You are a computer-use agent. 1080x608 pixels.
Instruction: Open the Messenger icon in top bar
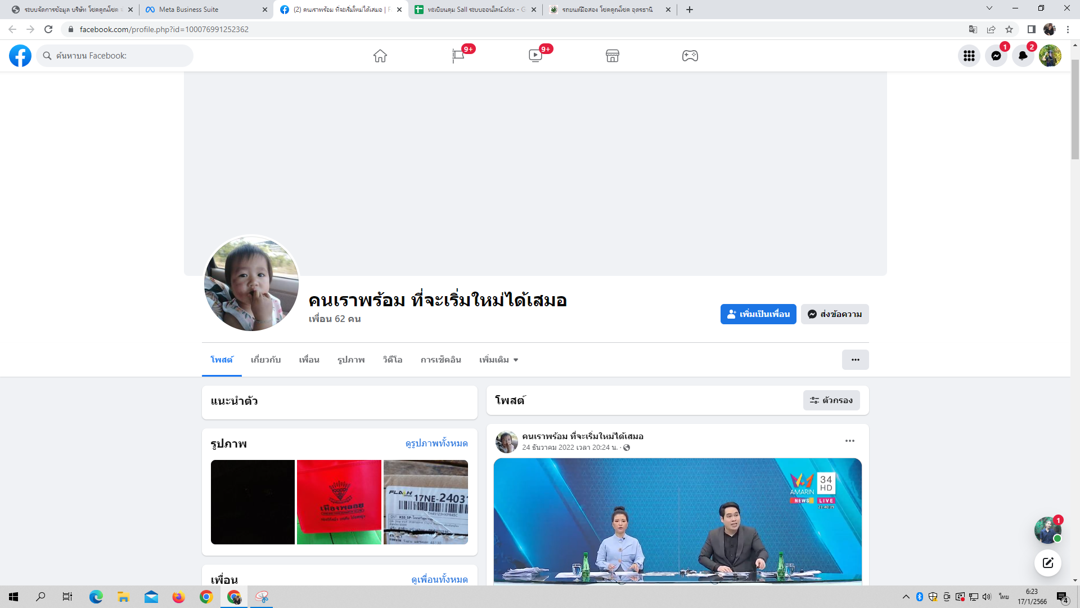[x=996, y=56]
